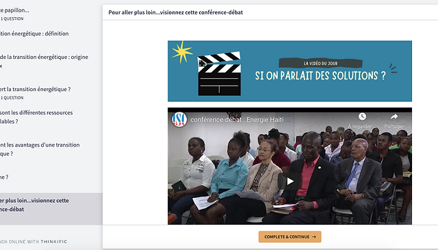The width and height of the screenshot is (438, 250).
Task: Click the clapperboard image in banner
Action: coord(219,74)
